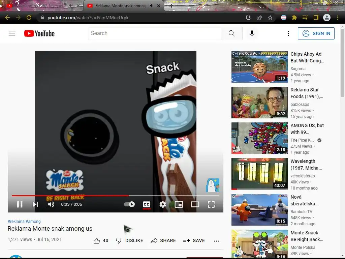Click SAVE to playlist

pos(194,240)
